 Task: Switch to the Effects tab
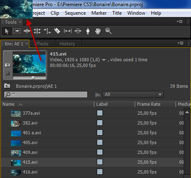(42, 44)
